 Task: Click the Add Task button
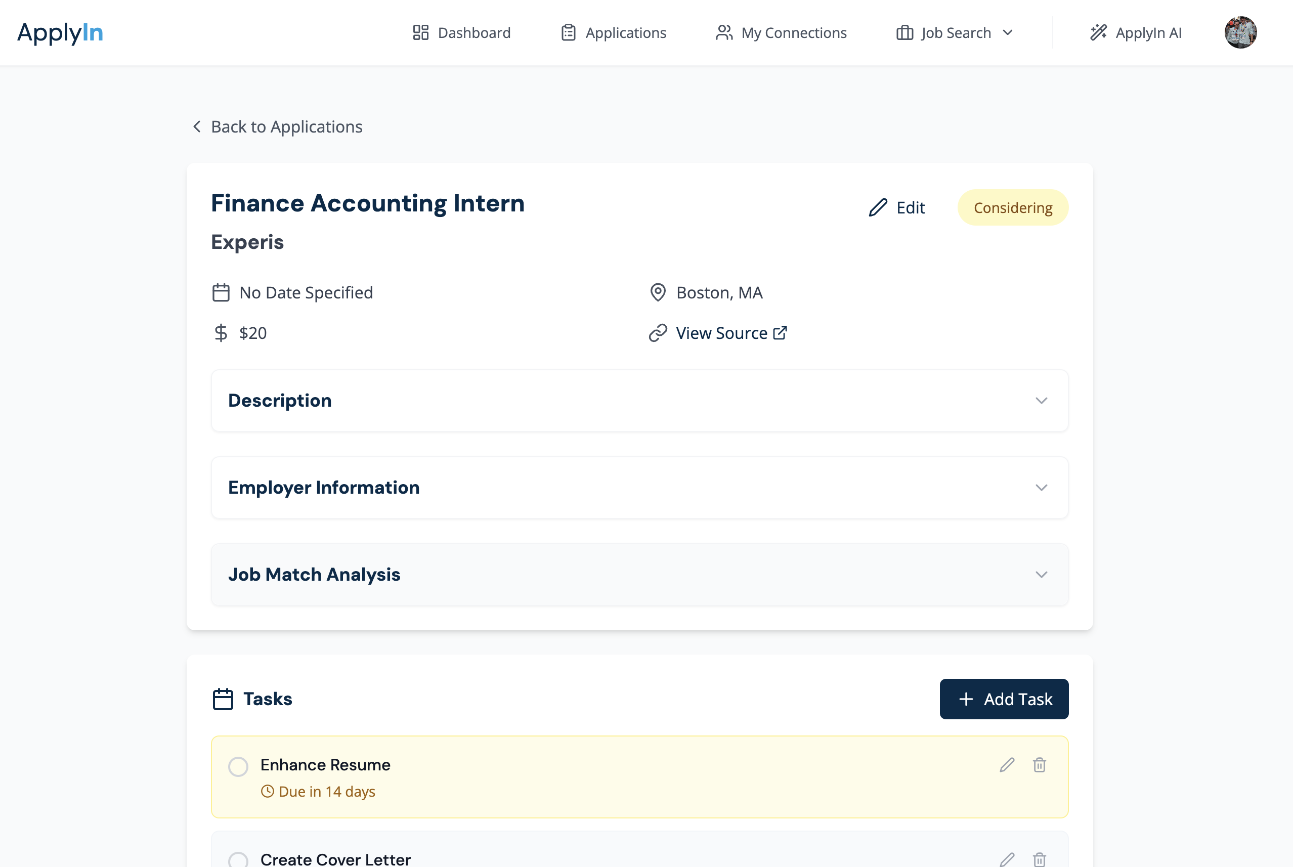pyautogui.click(x=1003, y=699)
